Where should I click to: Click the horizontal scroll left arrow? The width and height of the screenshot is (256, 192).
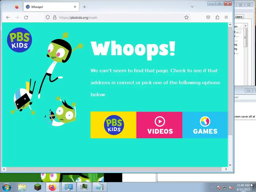tap(4, 169)
